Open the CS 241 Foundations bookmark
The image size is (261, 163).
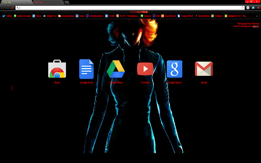click(128, 16)
